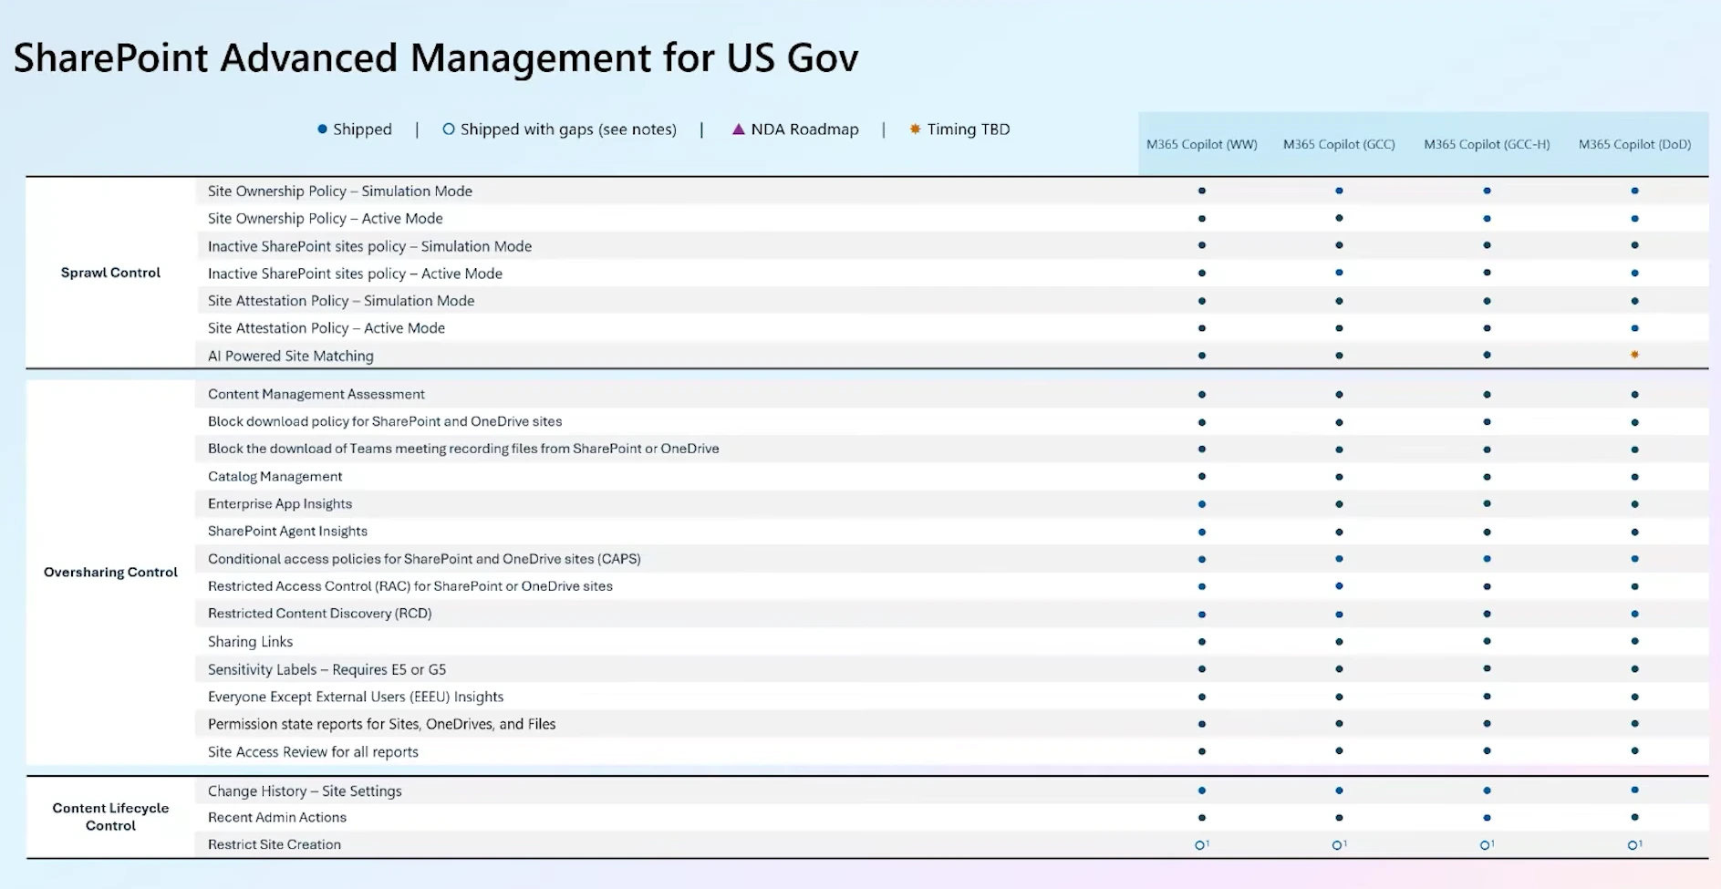The image size is (1721, 889).
Task: Click SharePoint Agent Insights row text
Action: click(287, 531)
